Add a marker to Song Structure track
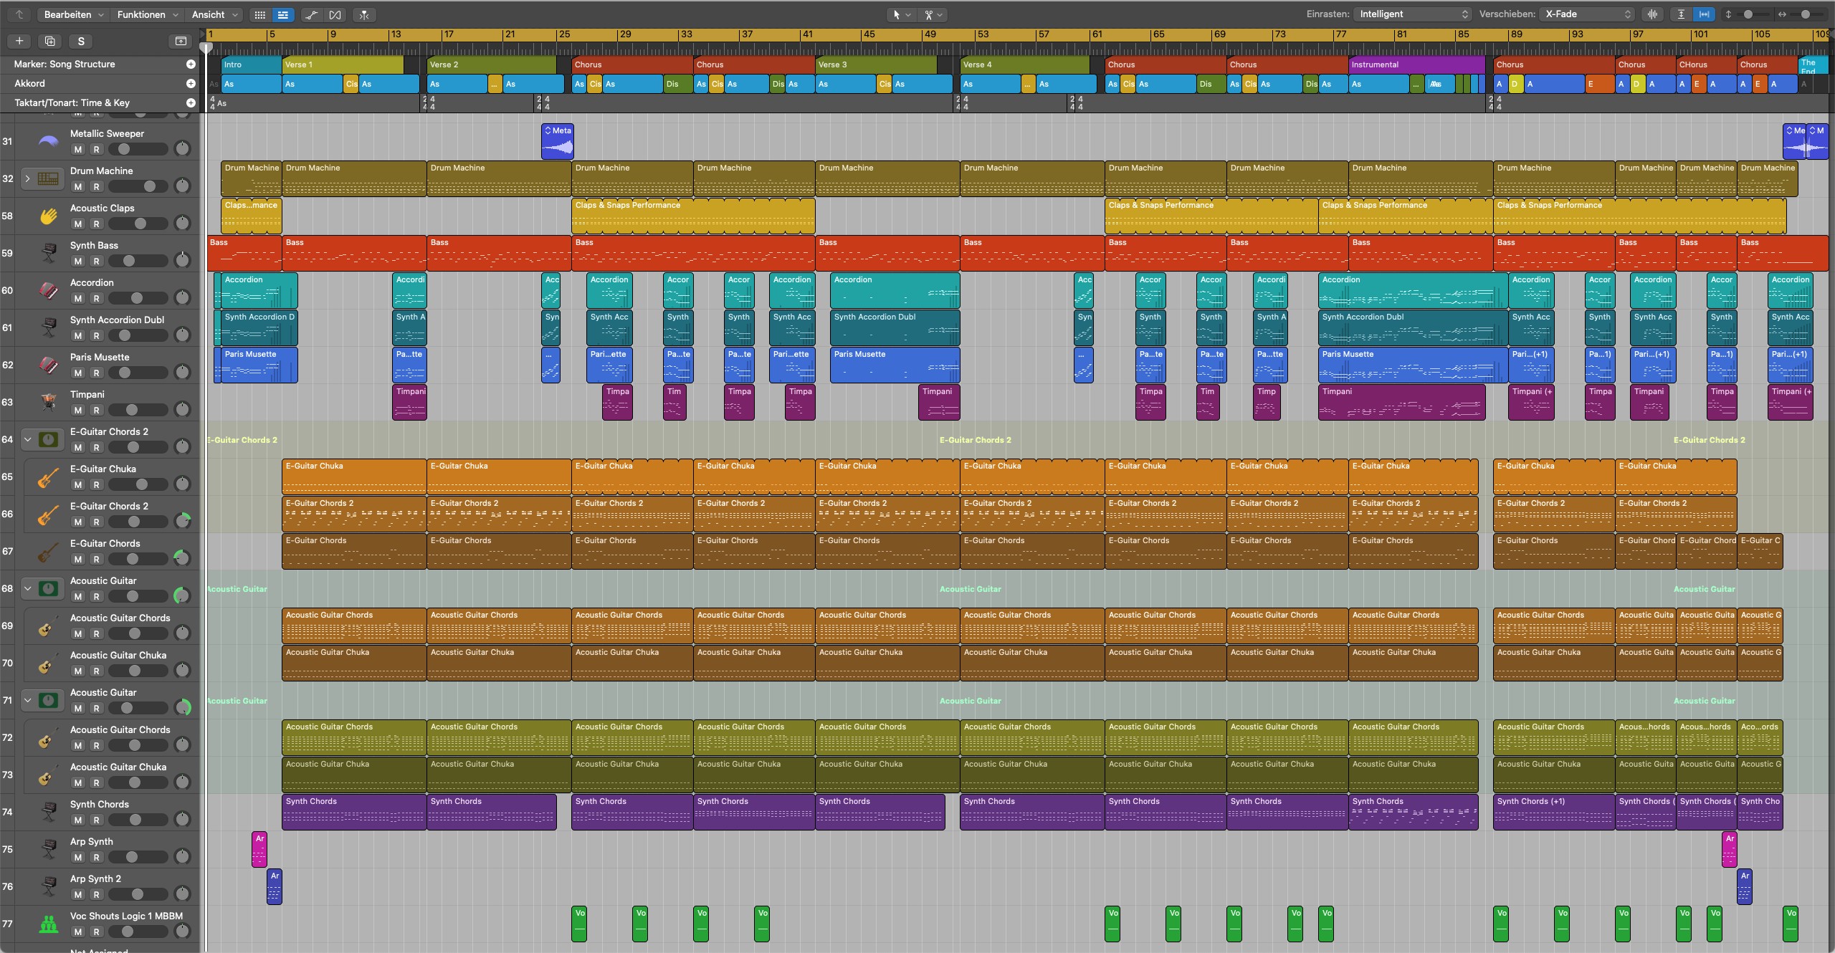This screenshot has width=1835, height=953. tap(191, 64)
